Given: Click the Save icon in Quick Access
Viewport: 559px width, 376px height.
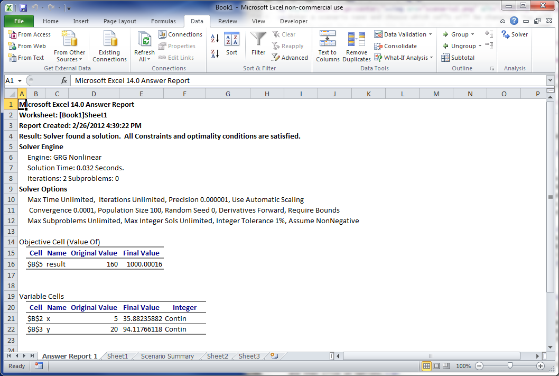Looking at the screenshot, I should (23, 7).
